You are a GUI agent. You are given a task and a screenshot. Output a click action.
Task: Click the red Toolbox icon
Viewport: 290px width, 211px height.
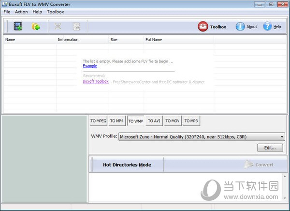[203, 27]
